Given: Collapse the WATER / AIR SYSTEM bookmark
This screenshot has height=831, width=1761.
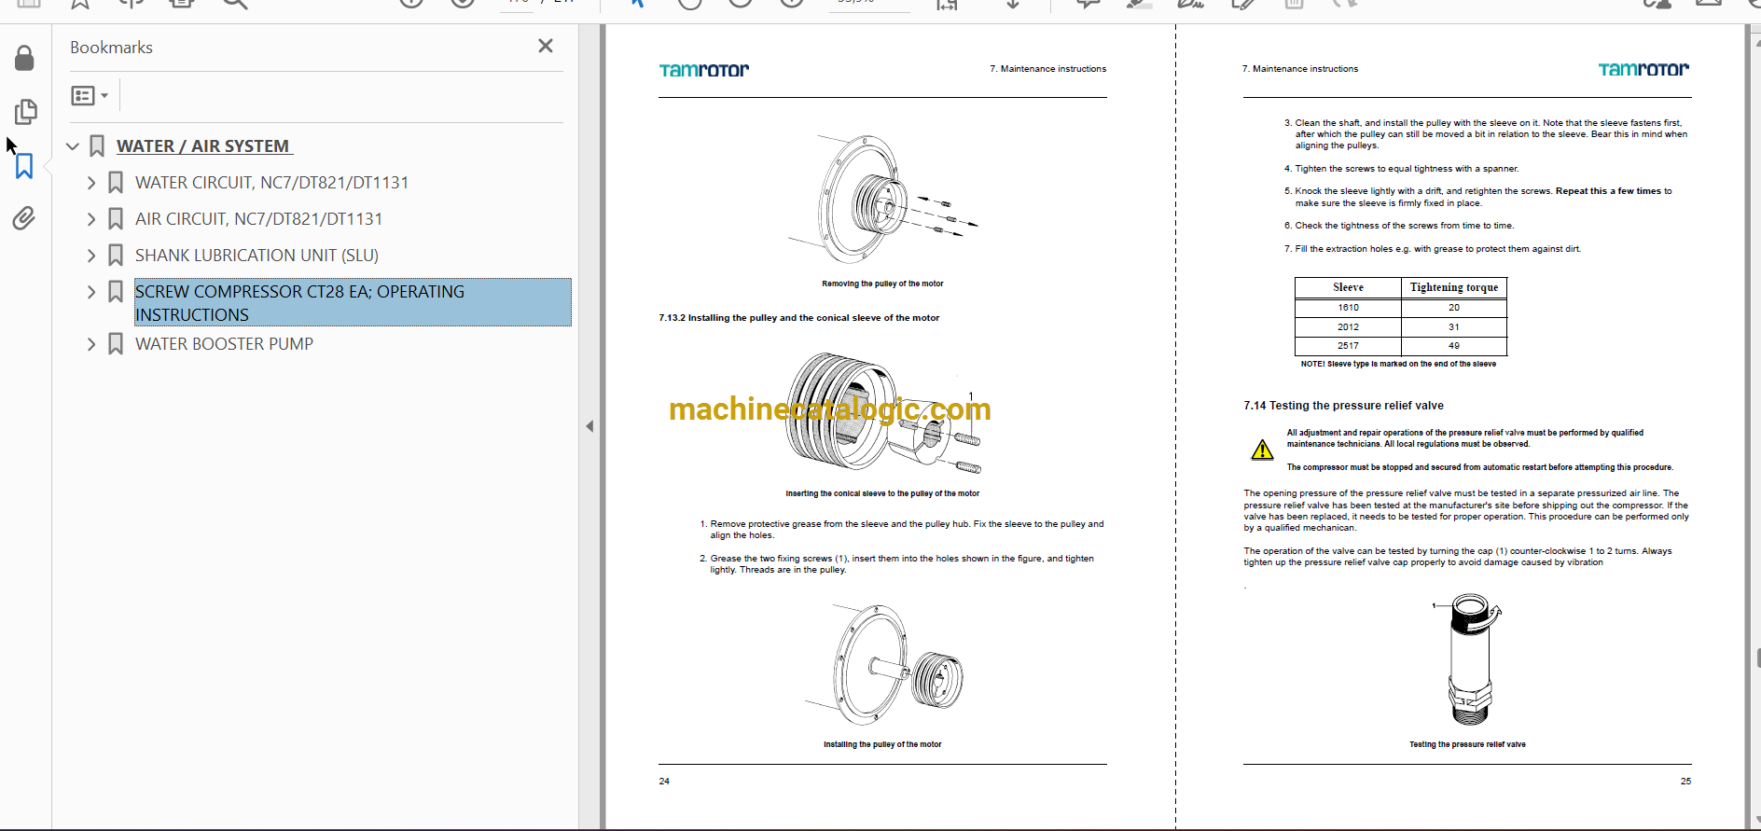Looking at the screenshot, I should (x=73, y=146).
